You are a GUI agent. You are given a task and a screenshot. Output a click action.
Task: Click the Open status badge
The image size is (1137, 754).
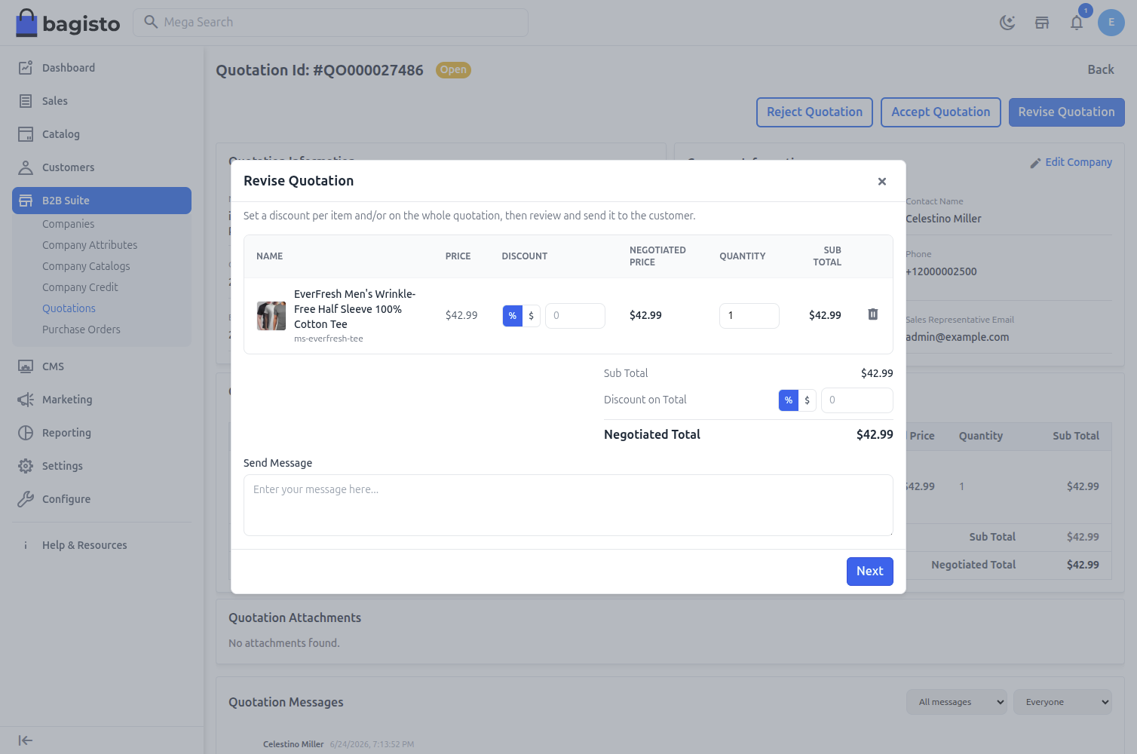(x=453, y=70)
